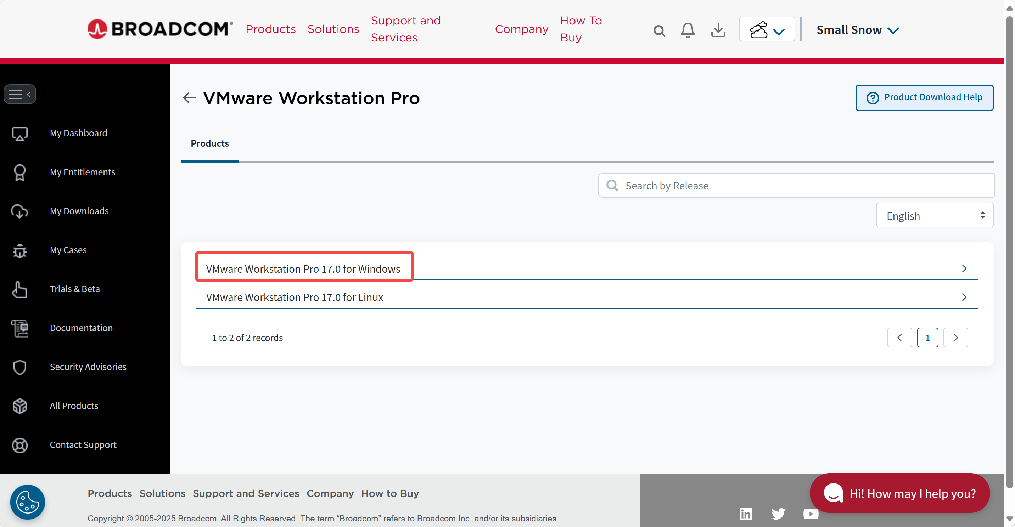Click the '1 to 2 of 2 records' text
This screenshot has height=527, width=1015.
pyautogui.click(x=247, y=338)
